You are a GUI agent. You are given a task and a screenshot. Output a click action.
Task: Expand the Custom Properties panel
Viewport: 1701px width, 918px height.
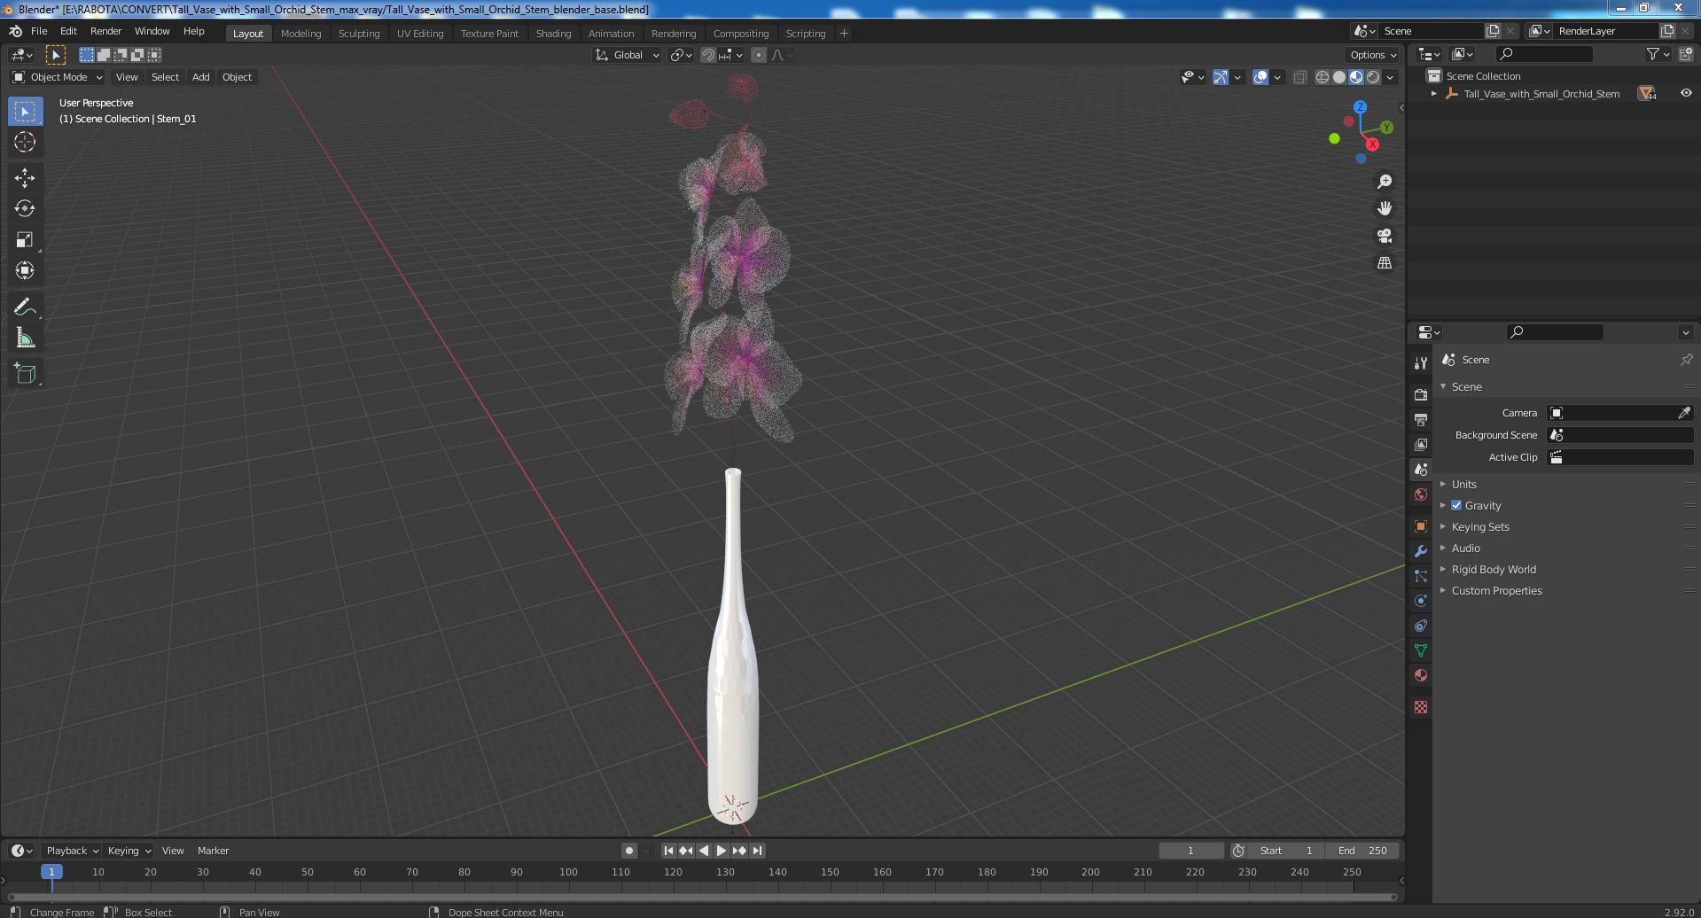1496,590
